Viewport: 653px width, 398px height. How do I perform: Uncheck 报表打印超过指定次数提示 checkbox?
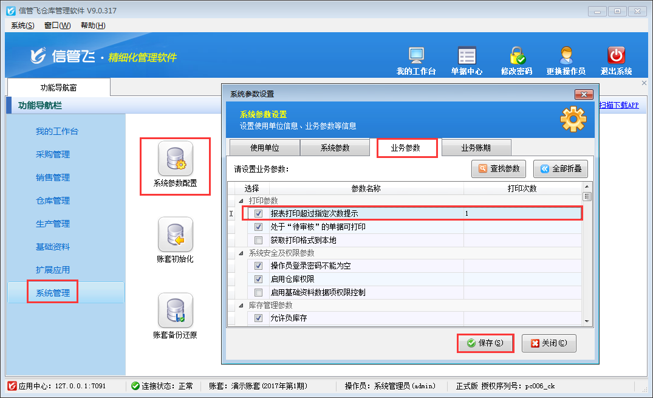coord(259,214)
